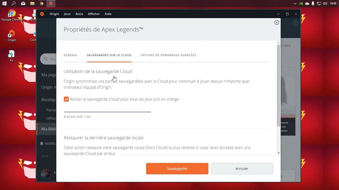Screen dimensions: 339x190
Task: Click the 'Propriétés de Apex Legends' title
Action: pyautogui.click(x=103, y=30)
